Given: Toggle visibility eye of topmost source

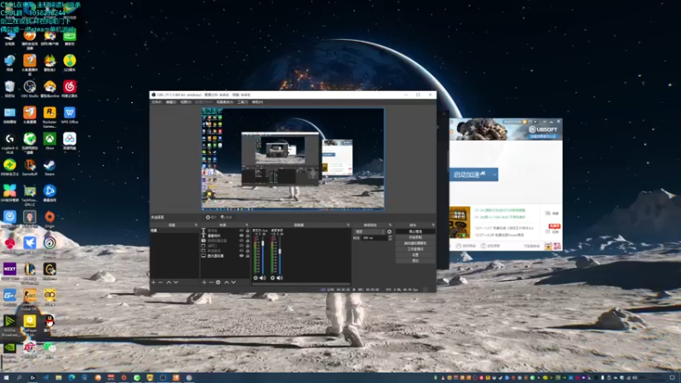Looking at the screenshot, I should 242,231.
